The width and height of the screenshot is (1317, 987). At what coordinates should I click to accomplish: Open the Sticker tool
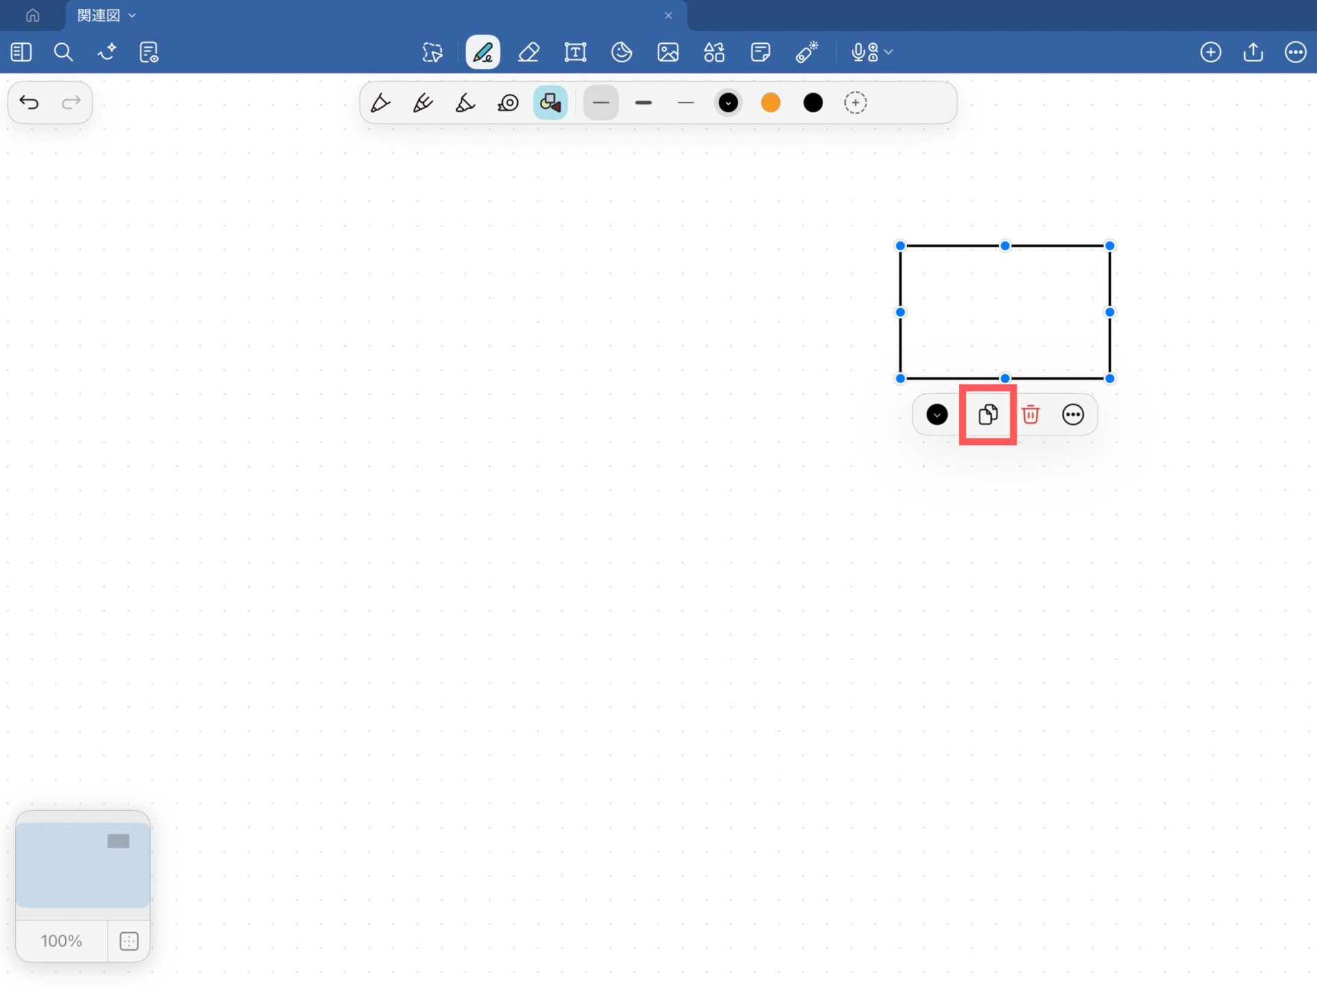(x=621, y=52)
